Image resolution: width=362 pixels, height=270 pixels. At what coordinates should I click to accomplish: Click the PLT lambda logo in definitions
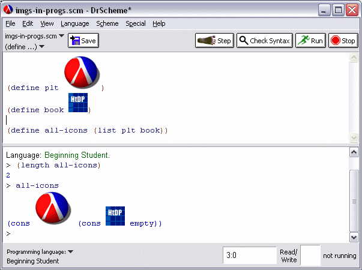point(82,72)
